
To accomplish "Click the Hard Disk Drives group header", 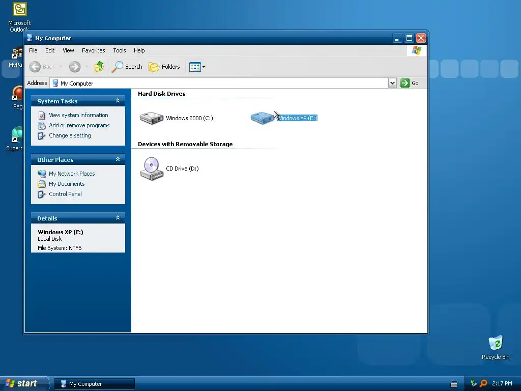I will pyautogui.click(x=161, y=94).
